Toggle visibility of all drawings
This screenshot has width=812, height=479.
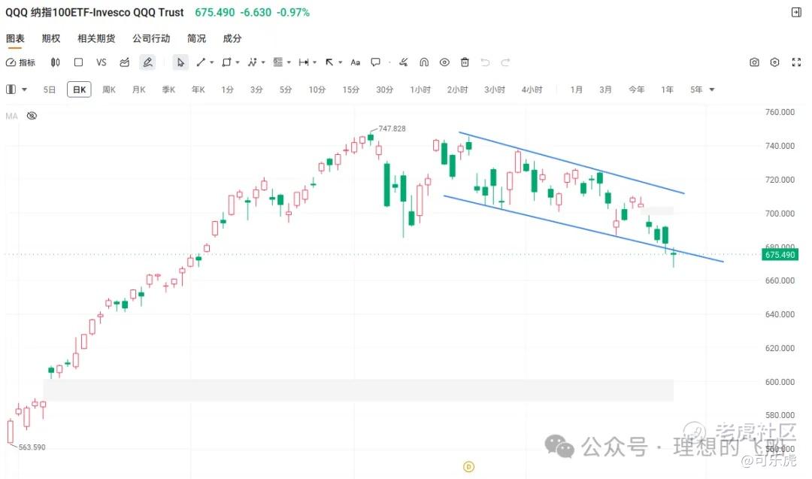(444, 62)
